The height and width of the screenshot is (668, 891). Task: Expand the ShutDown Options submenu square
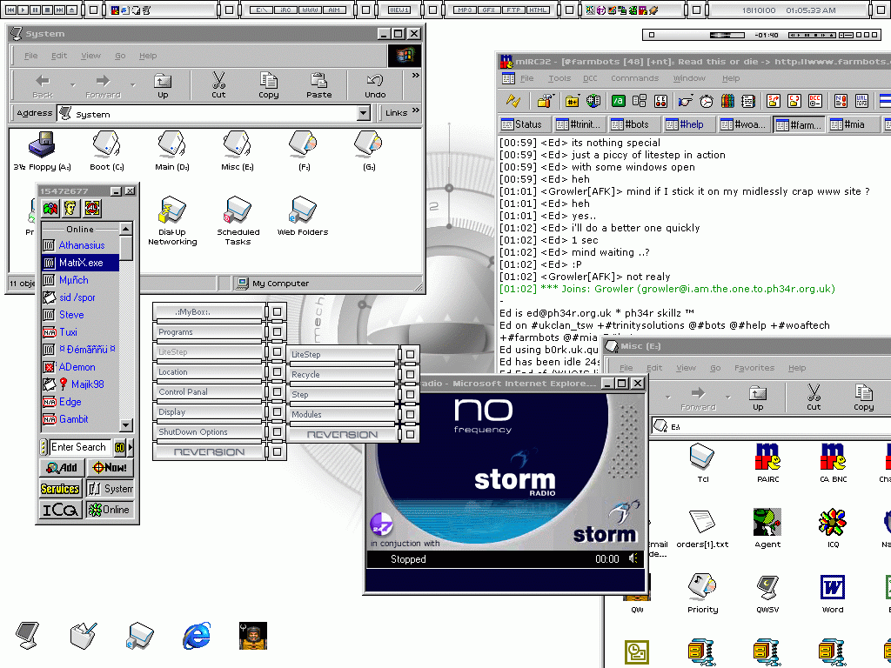click(x=277, y=431)
